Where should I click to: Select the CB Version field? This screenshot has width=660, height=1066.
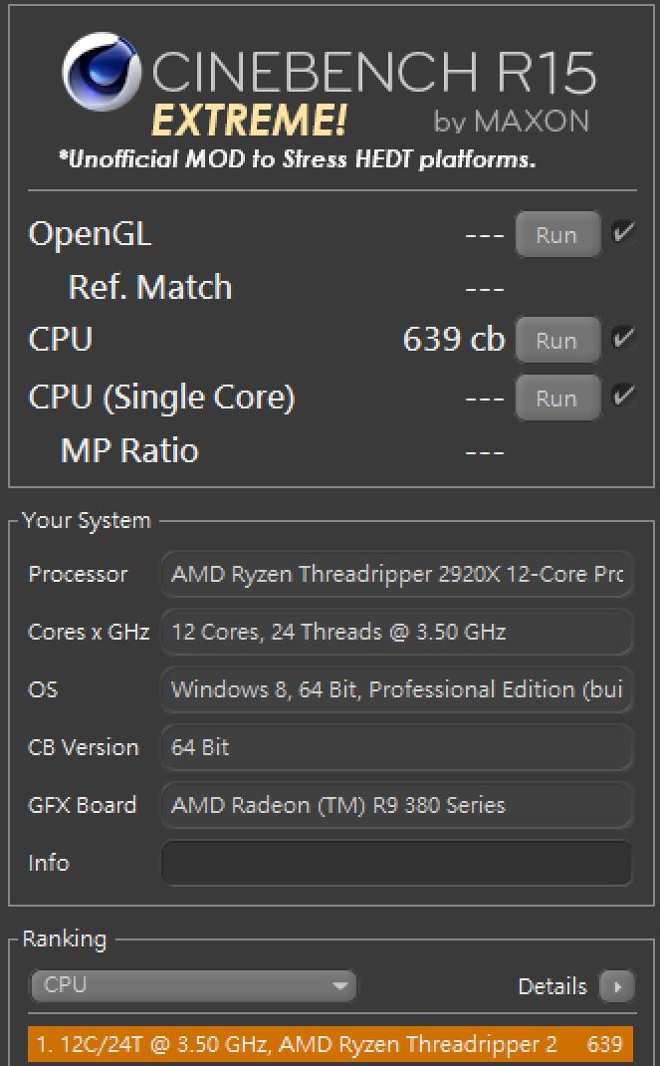[x=396, y=747]
